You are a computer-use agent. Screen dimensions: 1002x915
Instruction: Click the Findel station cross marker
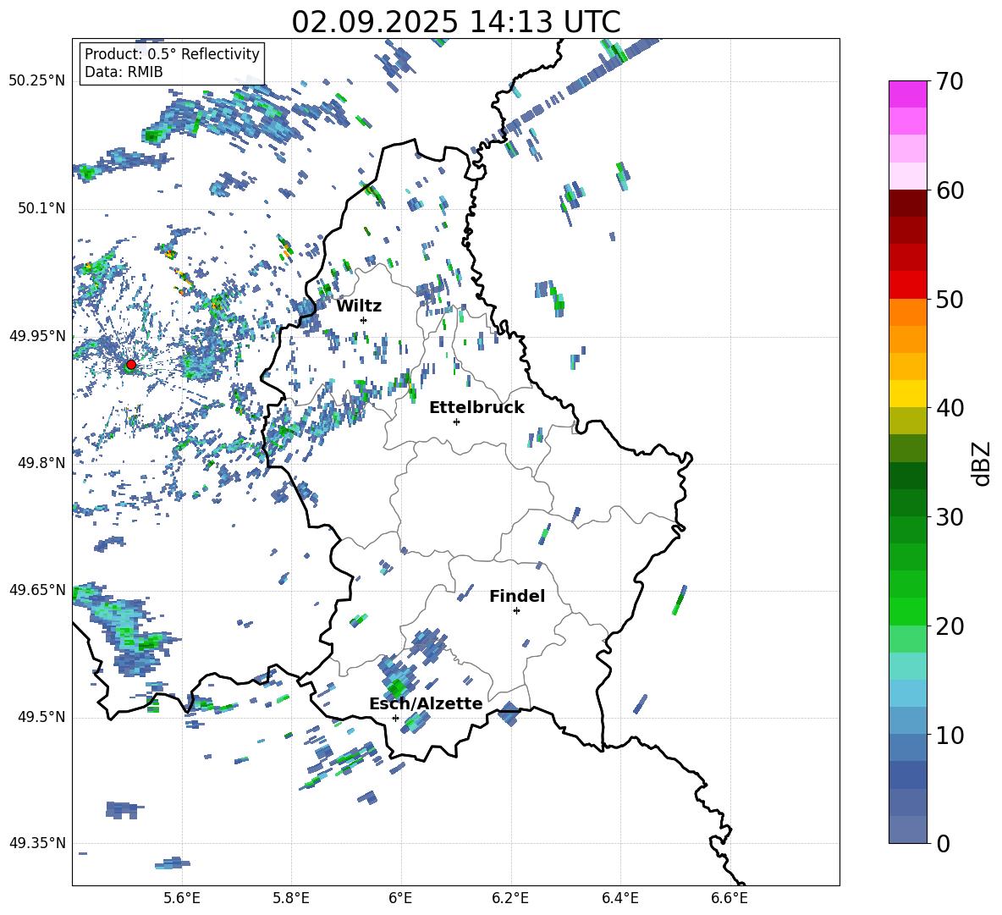tap(516, 611)
